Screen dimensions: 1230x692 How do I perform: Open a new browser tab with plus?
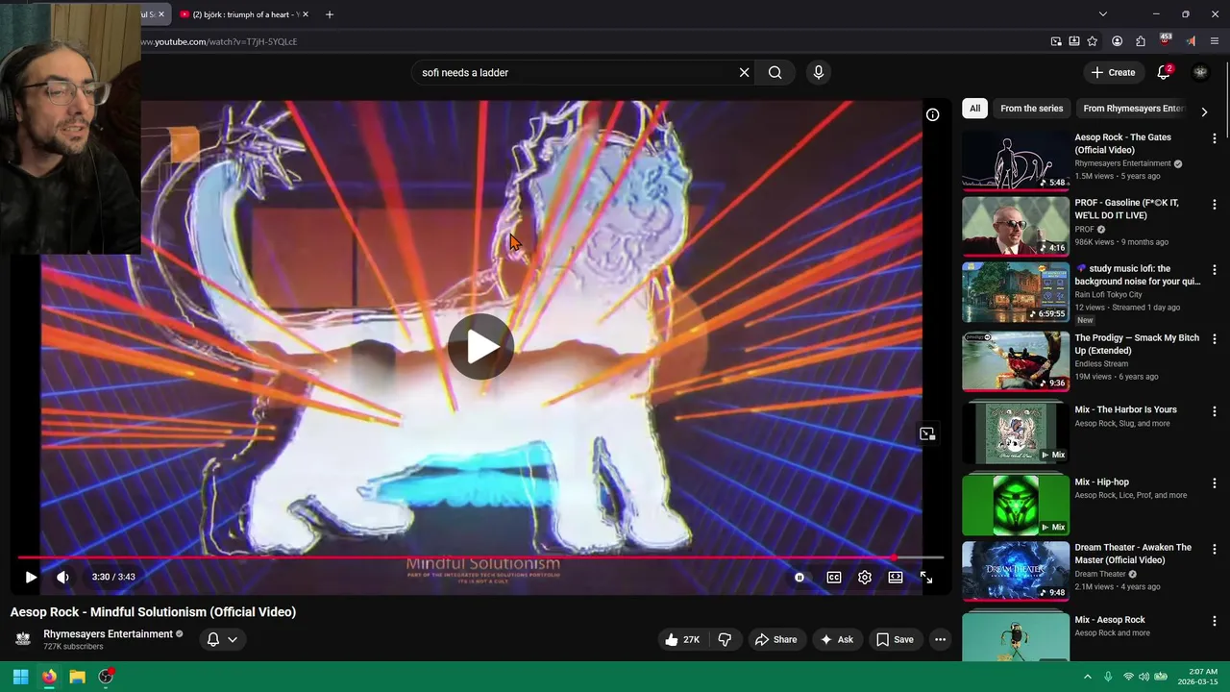[x=330, y=14]
